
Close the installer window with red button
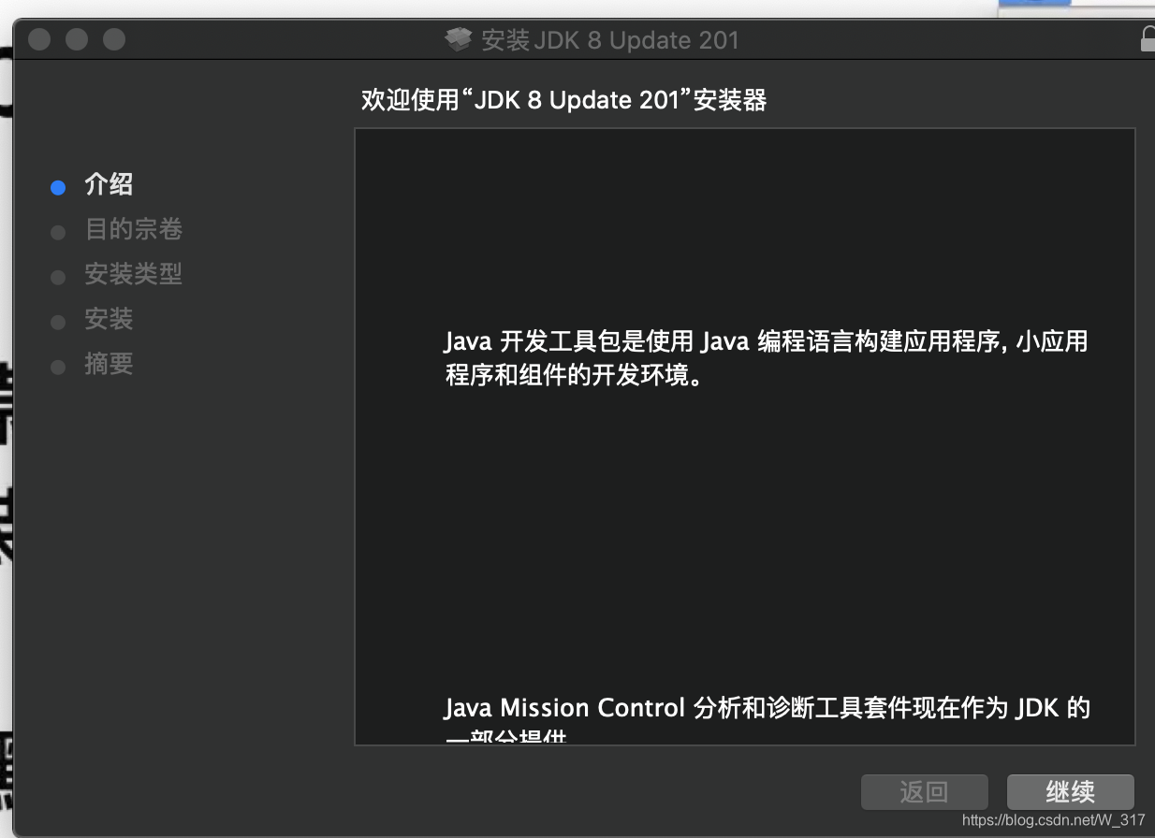pos(39,40)
